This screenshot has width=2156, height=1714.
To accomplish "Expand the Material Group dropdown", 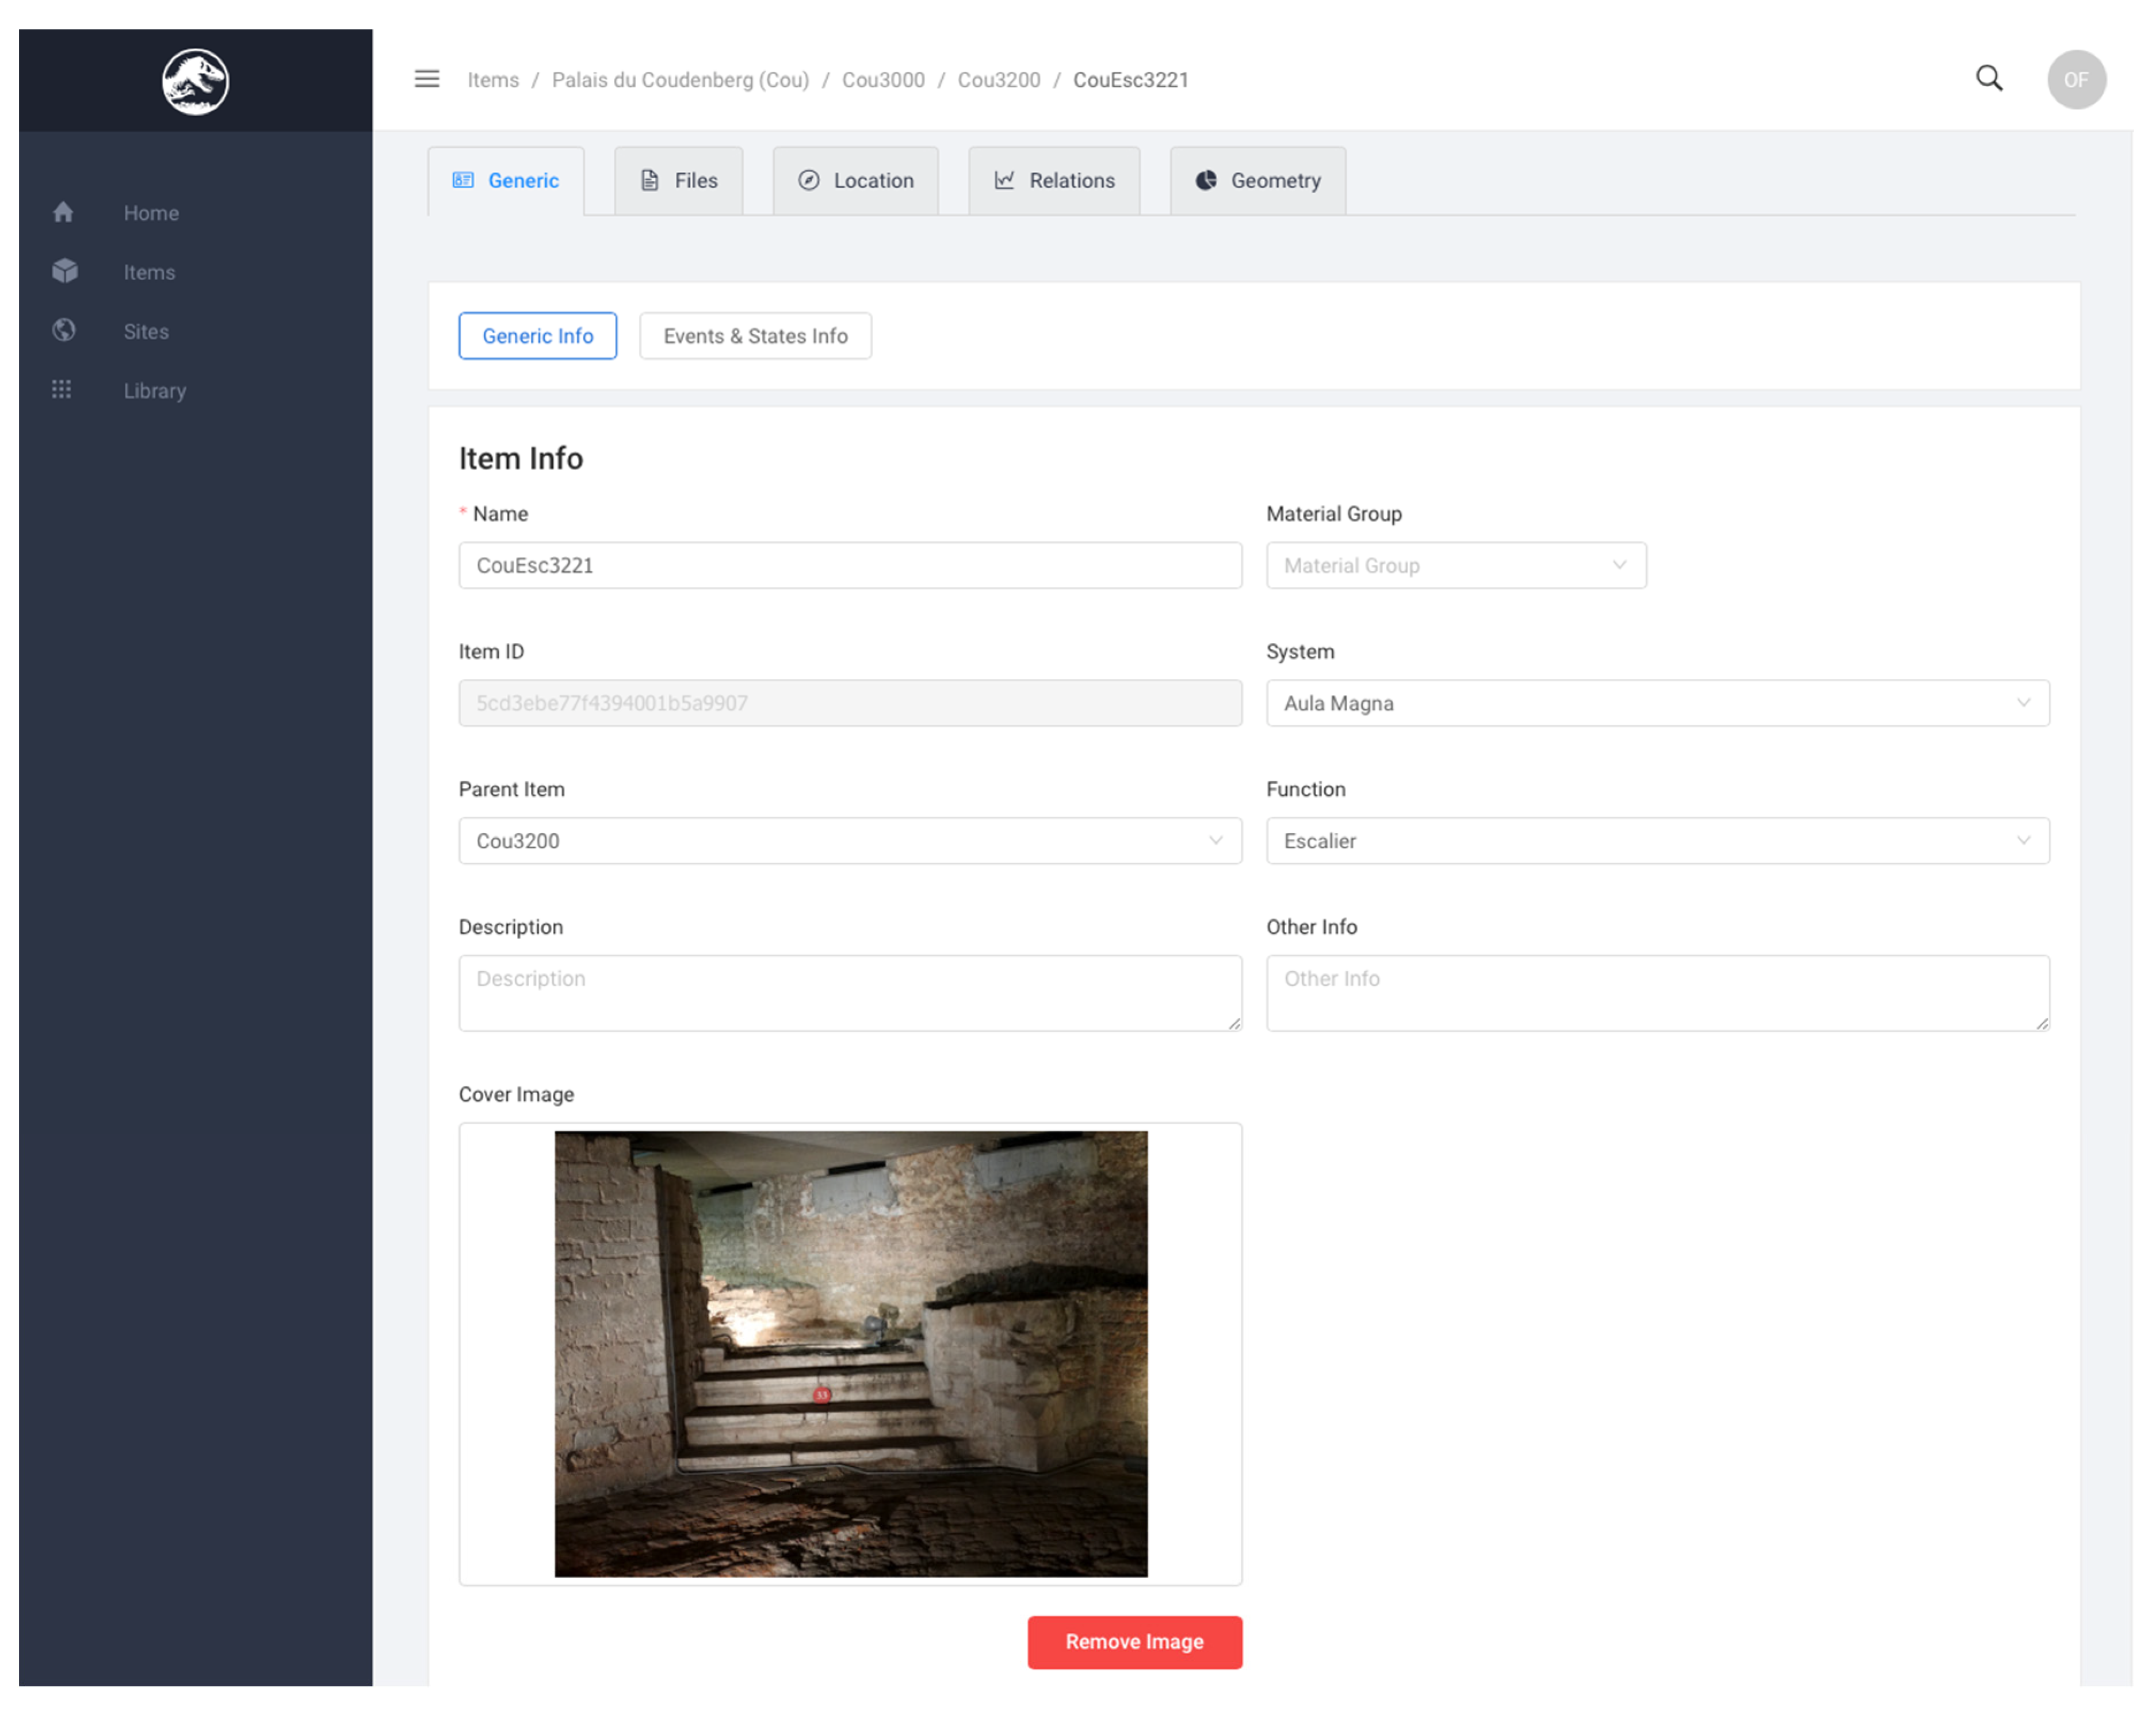I will pos(1455,566).
